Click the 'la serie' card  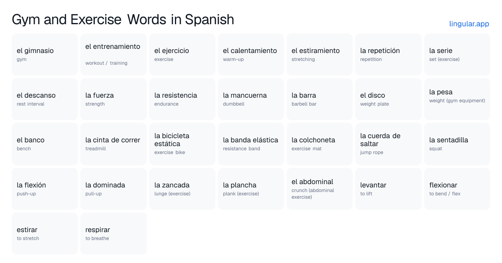(457, 55)
